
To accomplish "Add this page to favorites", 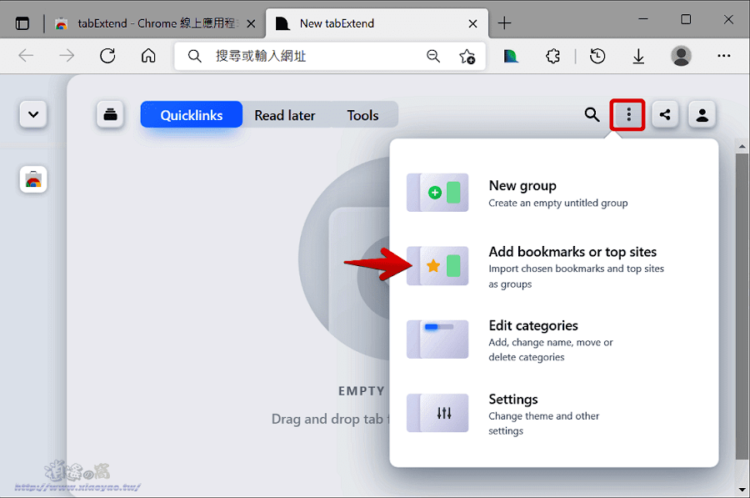I will (x=467, y=56).
